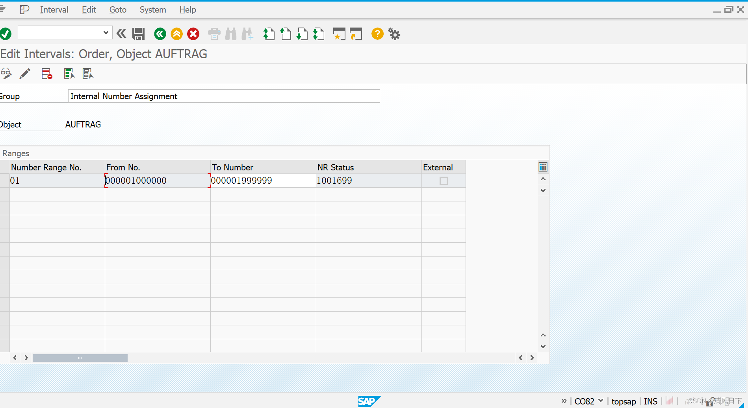Click table page-up arrow near bottom
The image size is (748, 408).
(543, 335)
